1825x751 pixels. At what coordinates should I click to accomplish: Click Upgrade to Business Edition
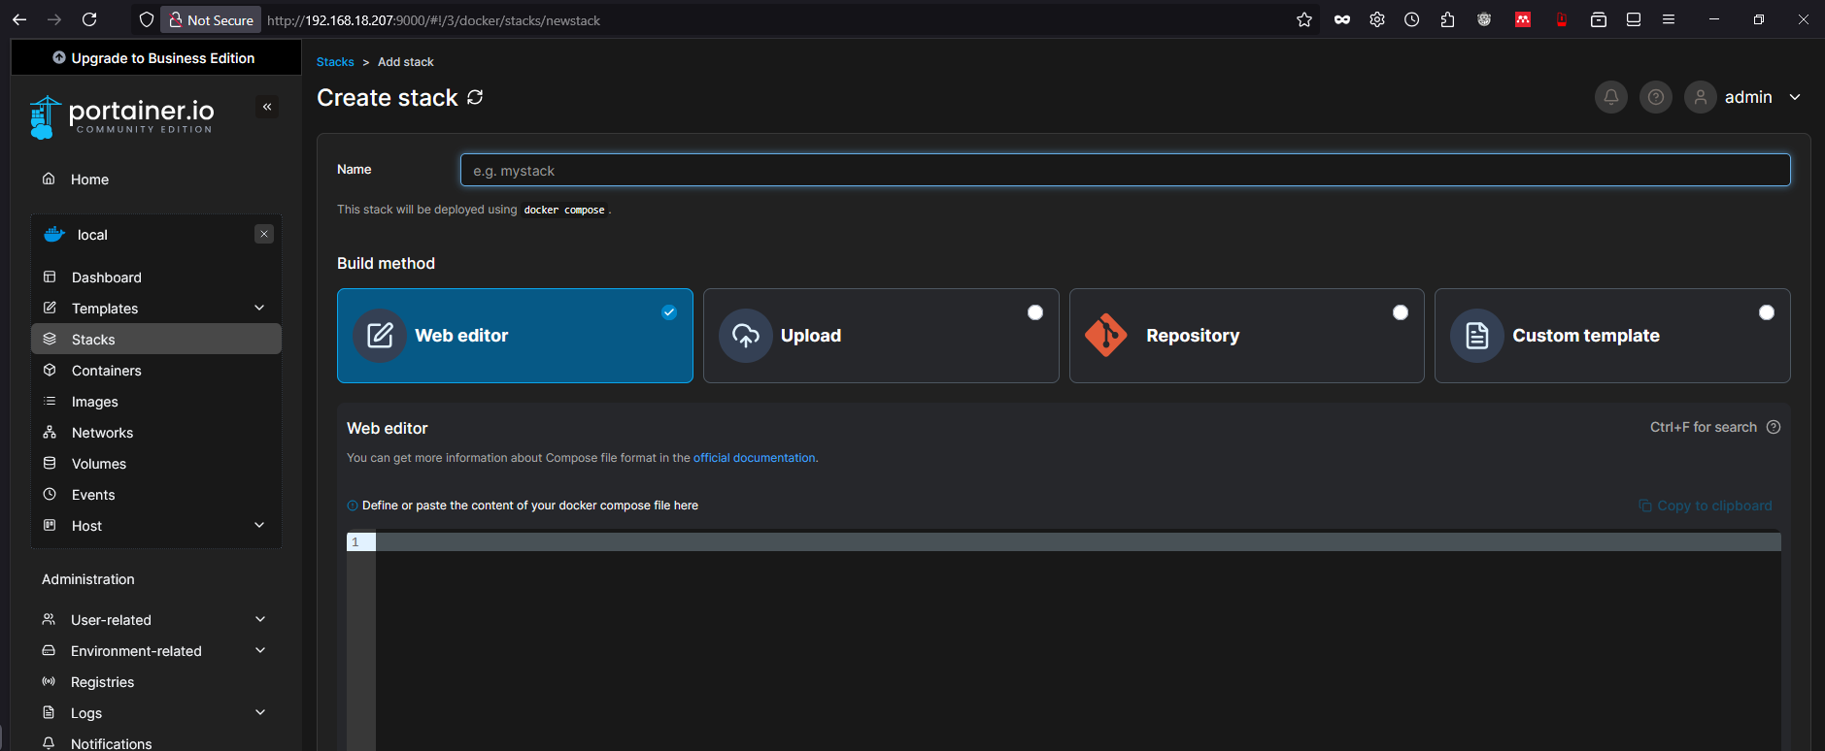tap(155, 58)
